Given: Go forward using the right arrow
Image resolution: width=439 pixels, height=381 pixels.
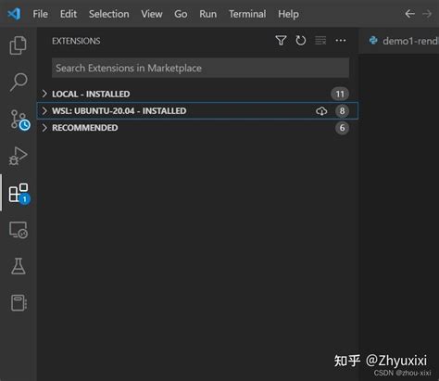Looking at the screenshot, I should [x=427, y=14].
